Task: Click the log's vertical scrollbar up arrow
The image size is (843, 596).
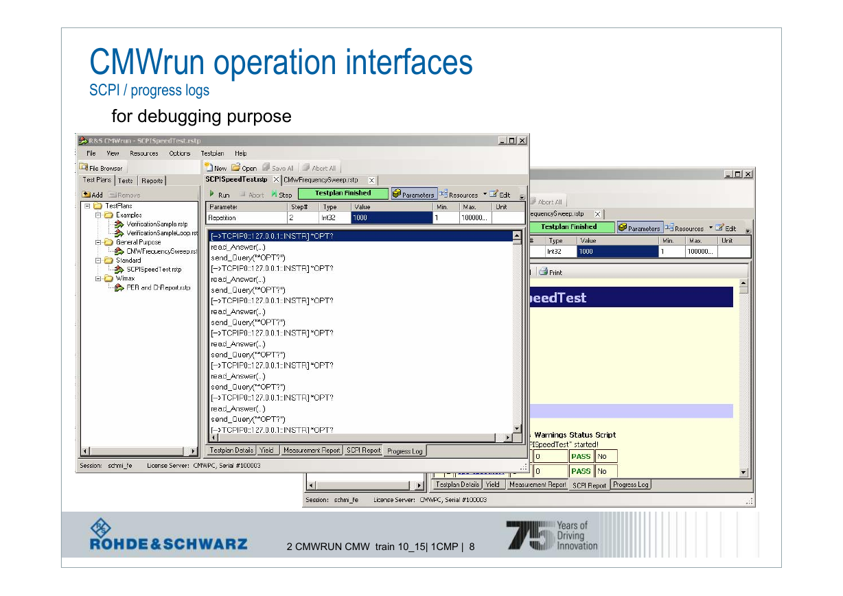Action: point(518,236)
